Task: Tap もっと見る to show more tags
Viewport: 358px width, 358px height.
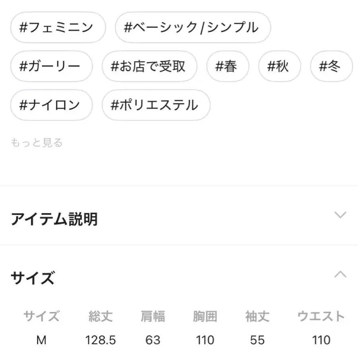Action: pos(37,142)
